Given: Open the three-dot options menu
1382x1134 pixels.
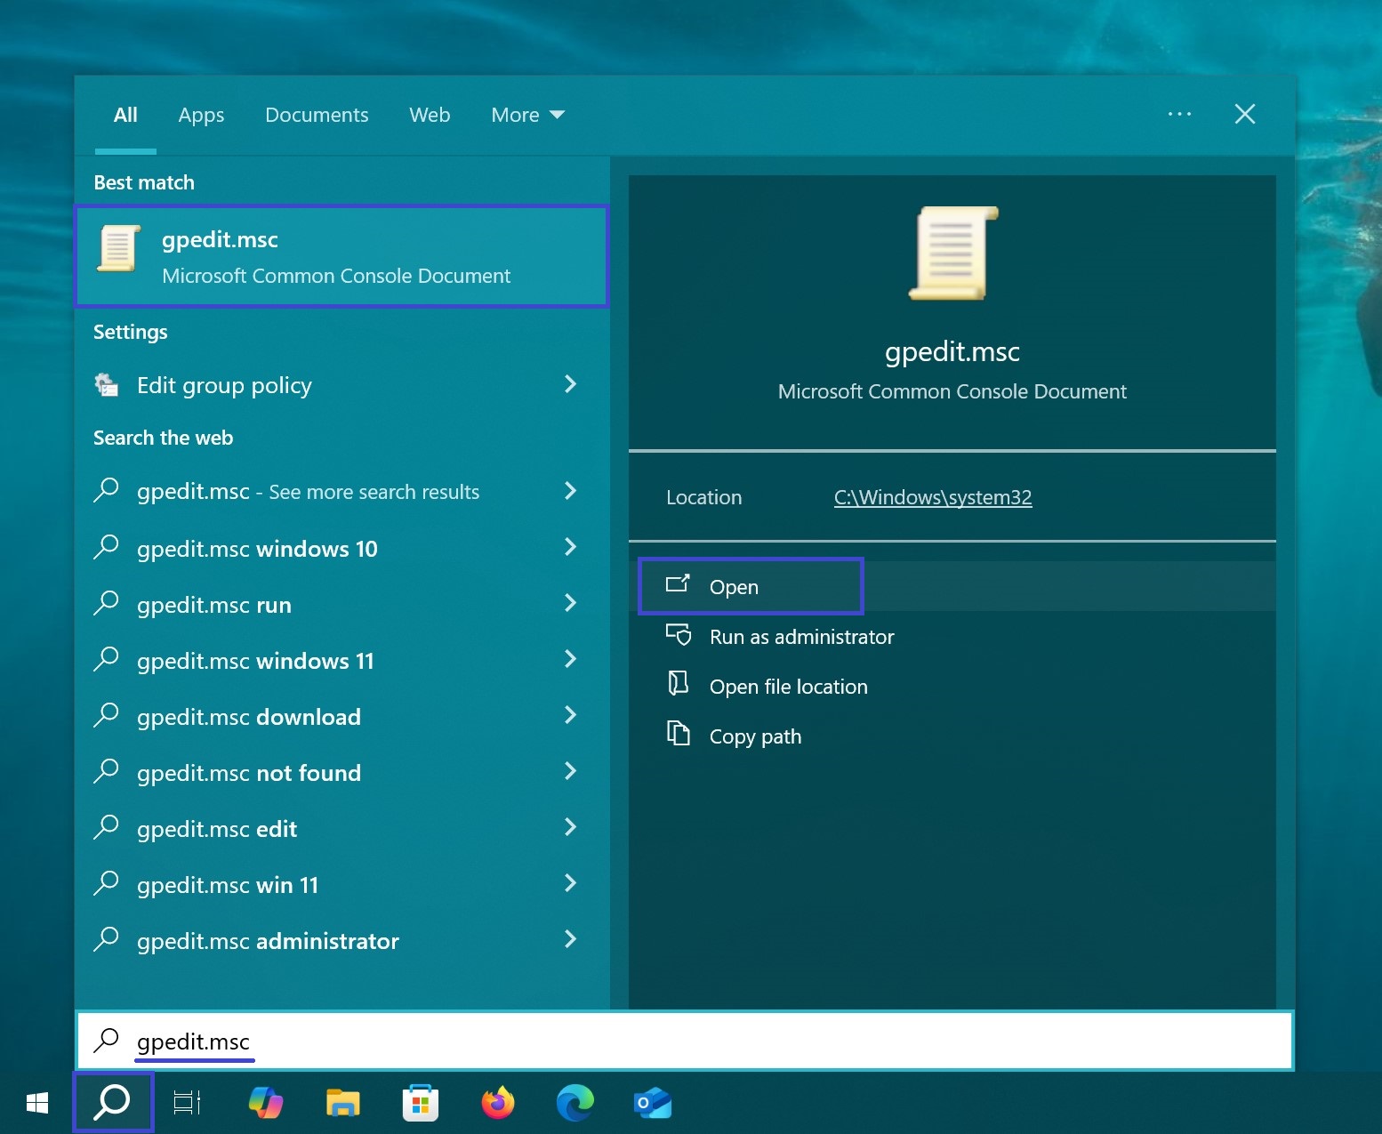Looking at the screenshot, I should [1179, 114].
